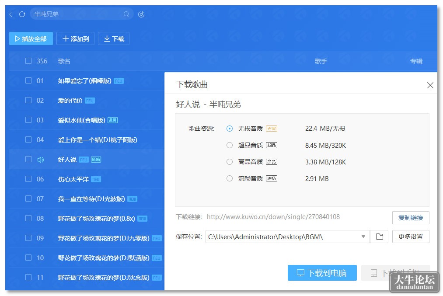The height and width of the screenshot is (296, 443).
Task: Click the song title 野花做了场玫瑰花的梦(0.8x)
Action: click(96, 219)
